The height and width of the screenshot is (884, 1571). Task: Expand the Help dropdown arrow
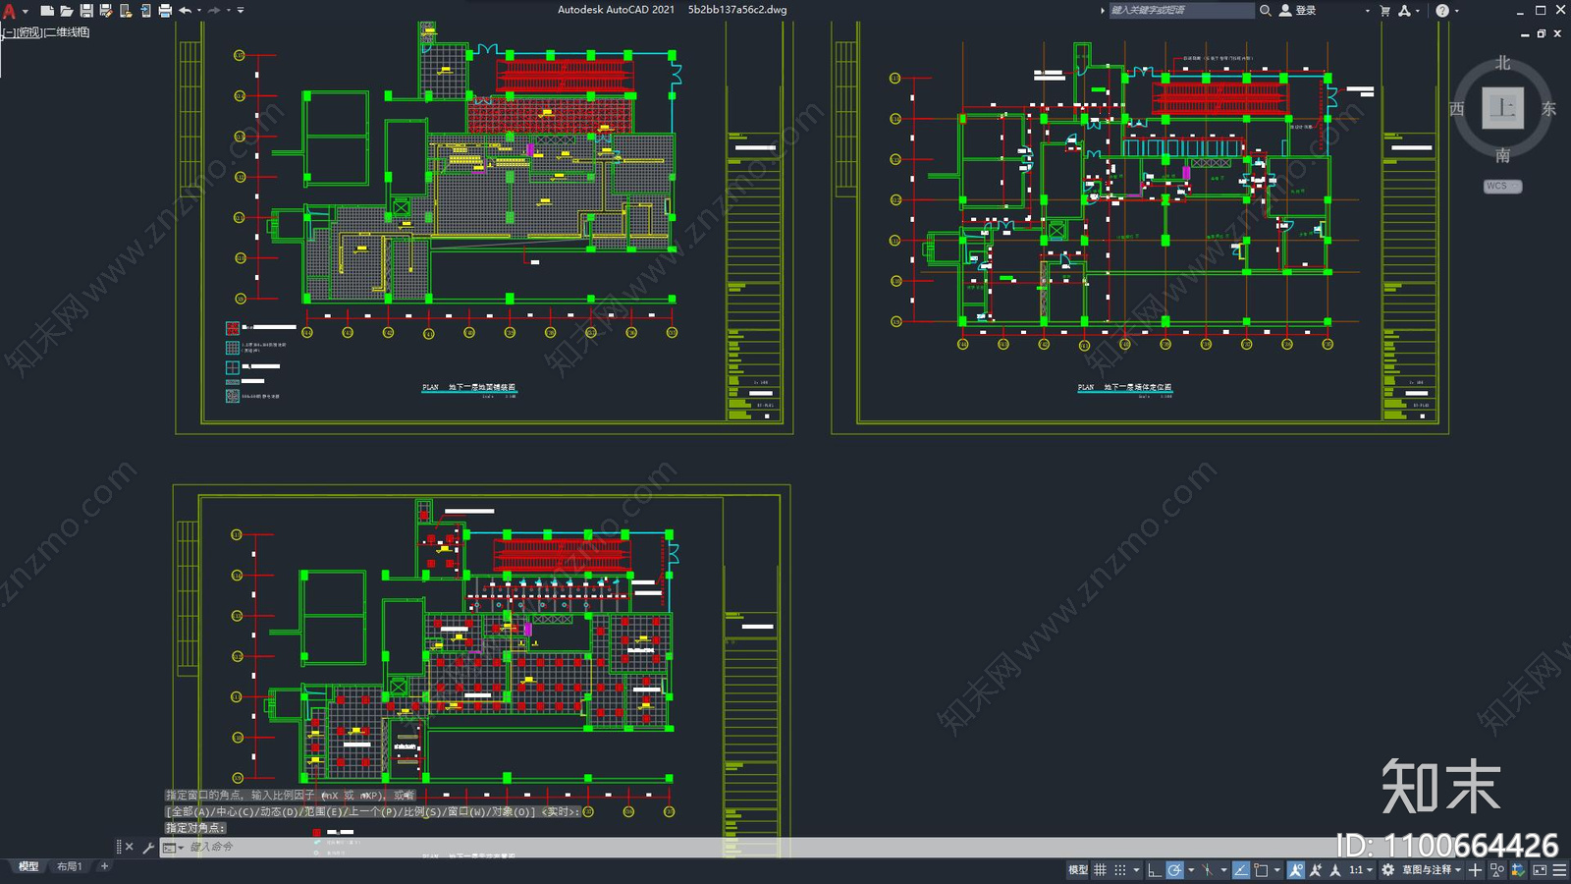click(1457, 11)
